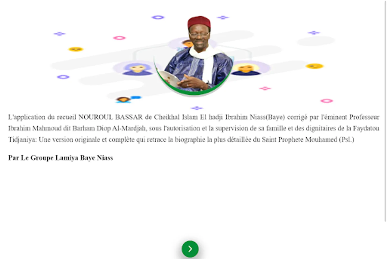Click the yellow smiley emoji near the top left
Viewport: 387px width, 259px height.
coord(76,49)
